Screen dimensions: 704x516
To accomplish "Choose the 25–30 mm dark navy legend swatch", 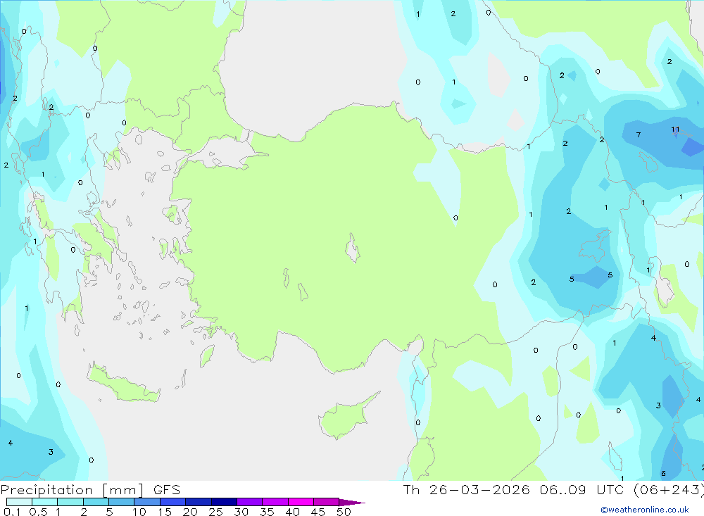I will [x=224, y=502].
